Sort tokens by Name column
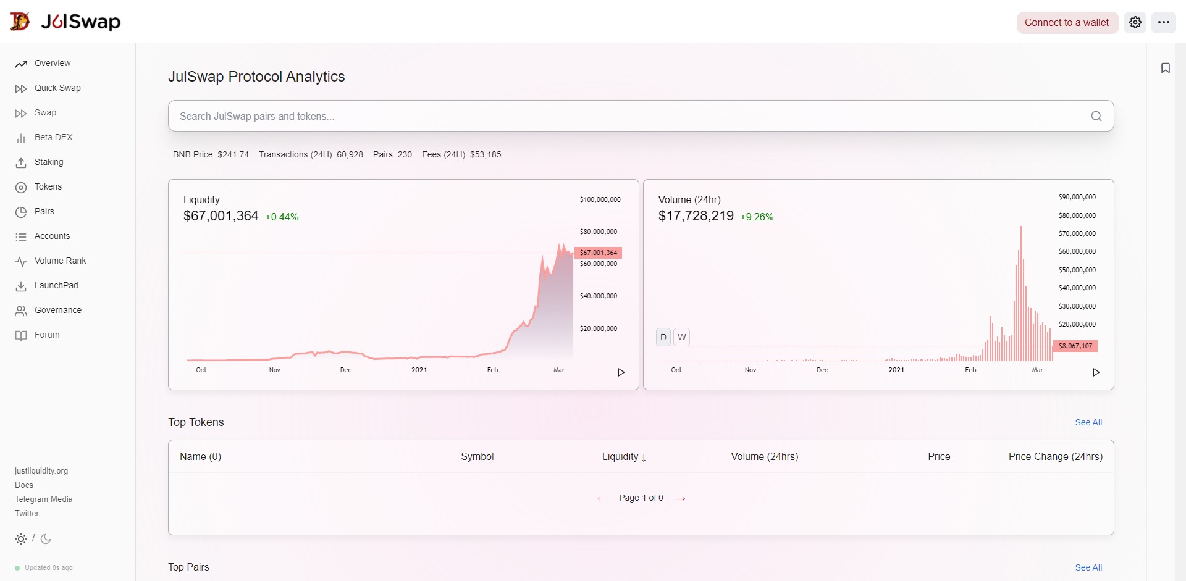Viewport: 1186px width, 581px height. [x=200, y=457]
